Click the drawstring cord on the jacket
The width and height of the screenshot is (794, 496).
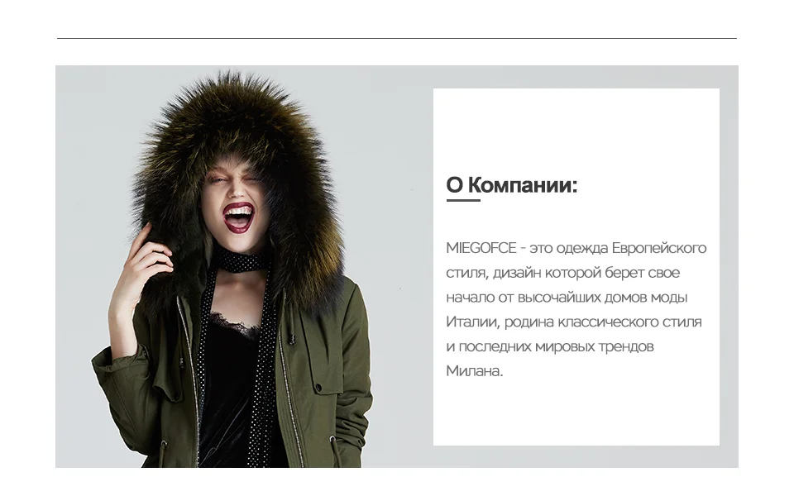292,331
